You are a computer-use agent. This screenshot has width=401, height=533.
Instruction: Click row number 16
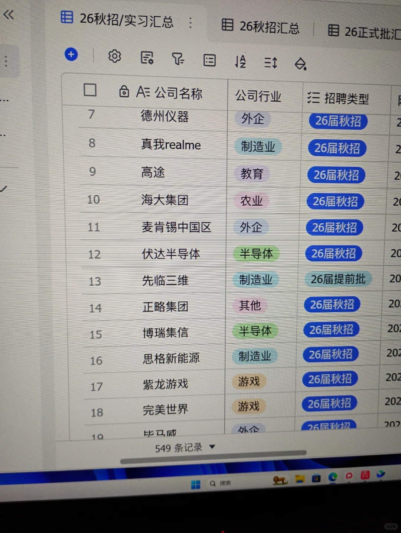tap(96, 361)
